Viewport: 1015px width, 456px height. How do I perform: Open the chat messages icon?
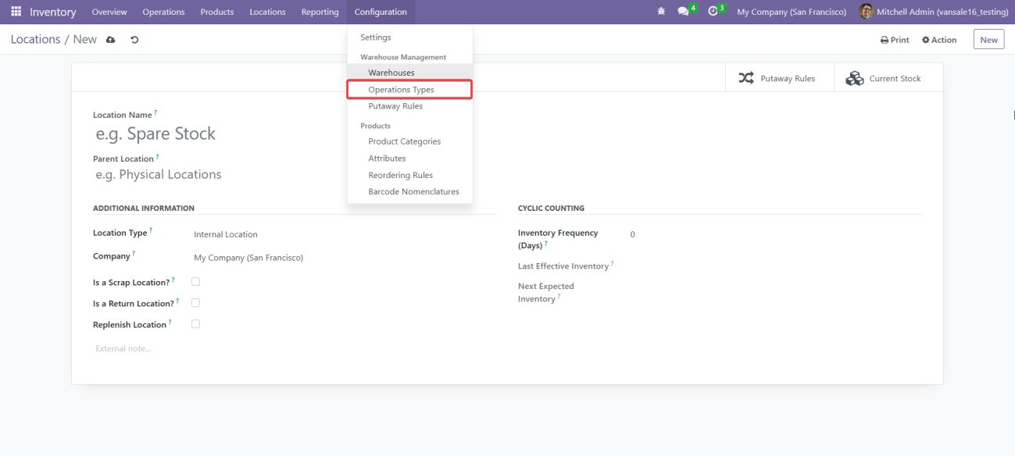click(x=684, y=12)
